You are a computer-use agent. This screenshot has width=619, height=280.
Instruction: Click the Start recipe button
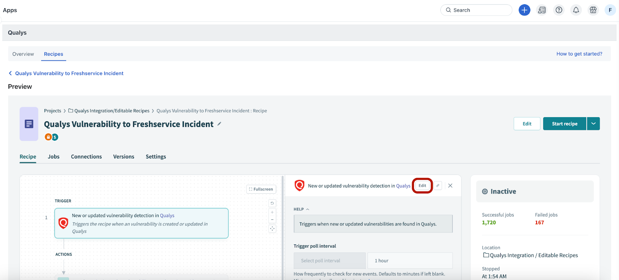[x=564, y=124]
